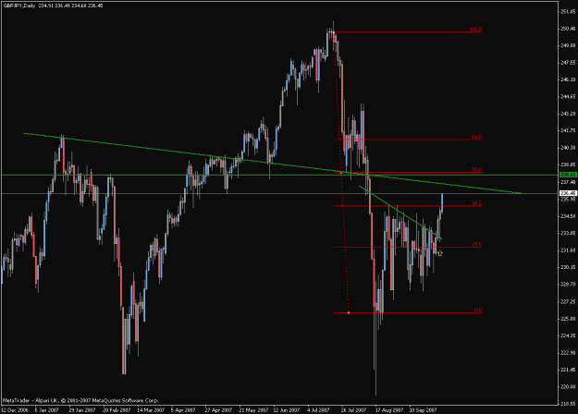The width and height of the screenshot is (578, 414).
Task: Click the 250.40 price axis label
Action: coord(568,29)
